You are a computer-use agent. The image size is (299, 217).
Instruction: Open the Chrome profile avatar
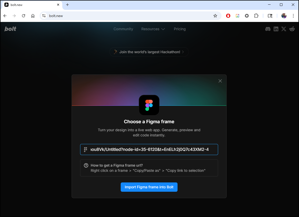284,16
